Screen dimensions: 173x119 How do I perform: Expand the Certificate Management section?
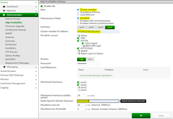click(36, 83)
